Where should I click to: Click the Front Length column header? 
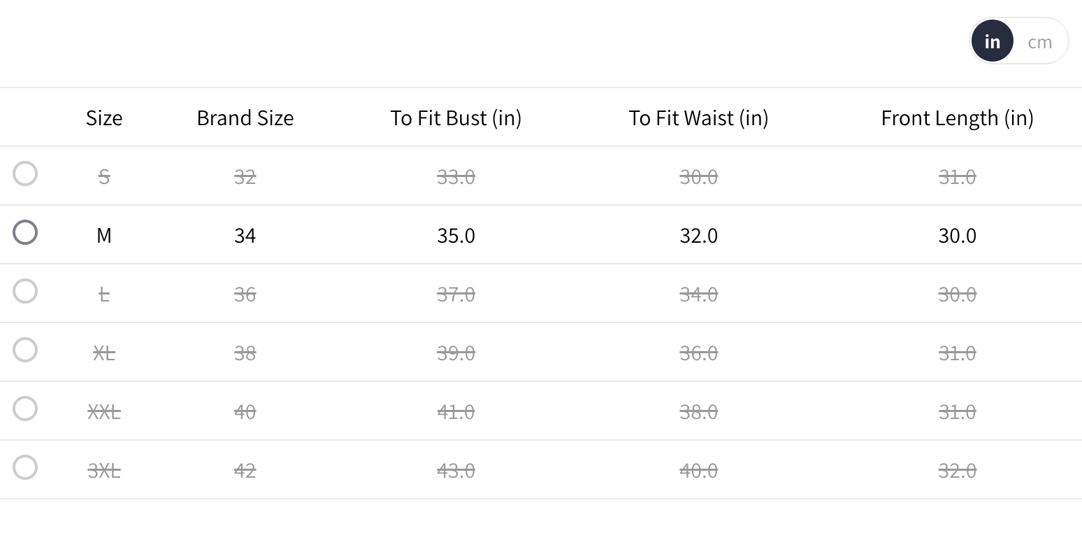coord(957,118)
